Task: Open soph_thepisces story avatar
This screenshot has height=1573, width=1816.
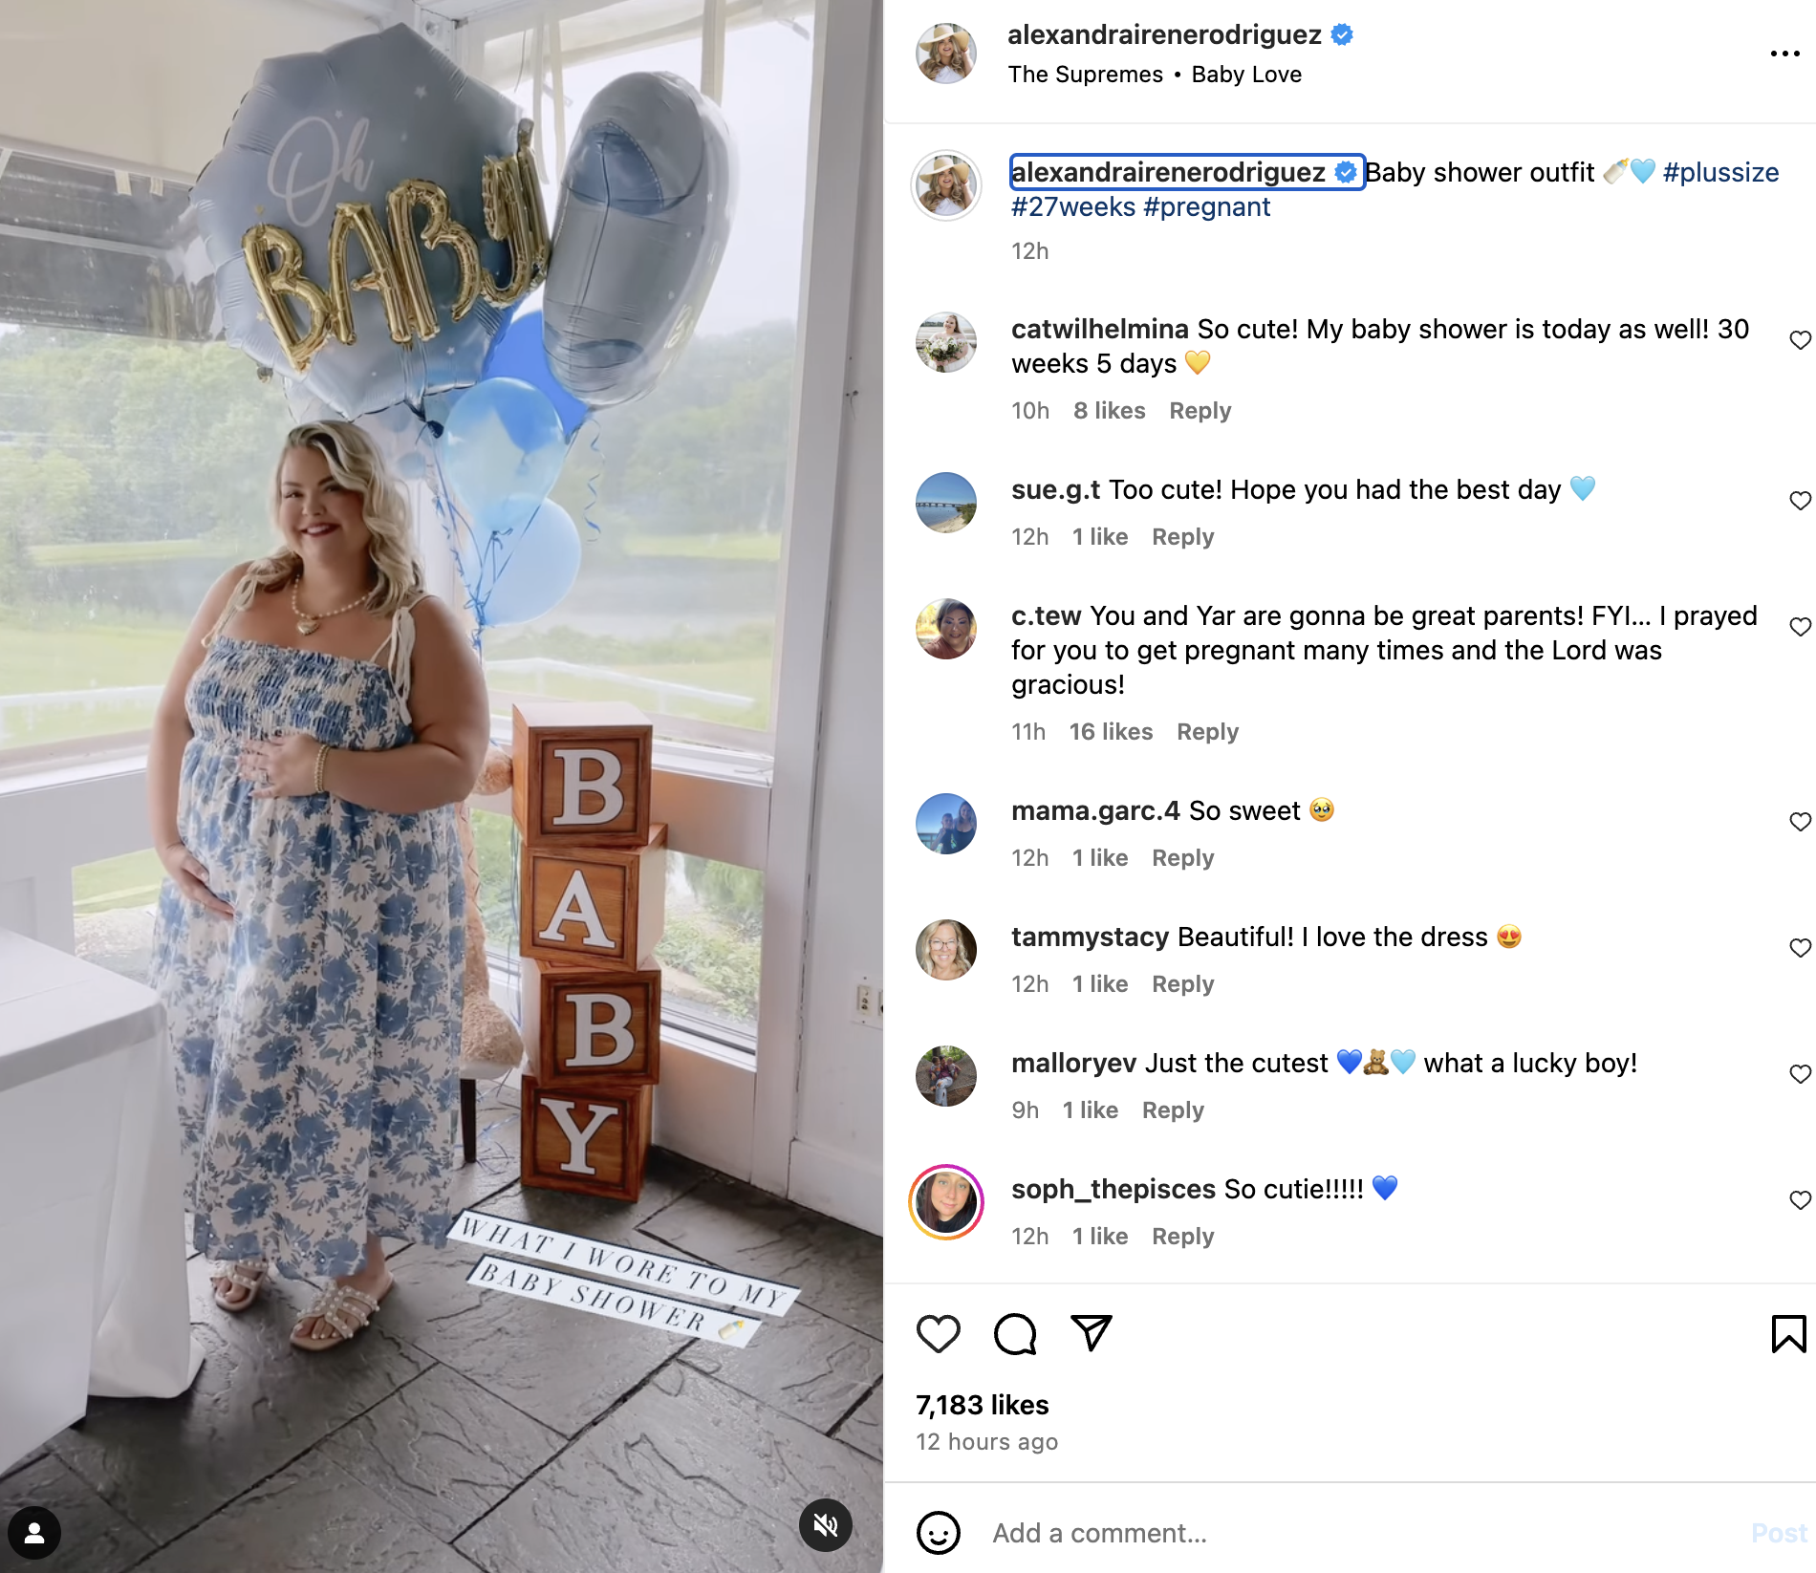Action: [x=946, y=1201]
